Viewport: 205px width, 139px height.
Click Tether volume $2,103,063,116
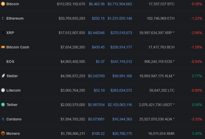click(120, 105)
